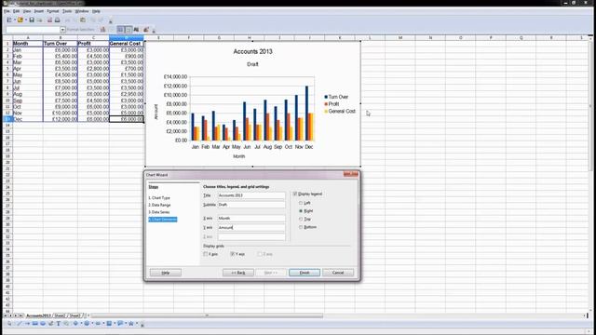Open the dropdown arrow beside Open icon

click(x=26, y=20)
